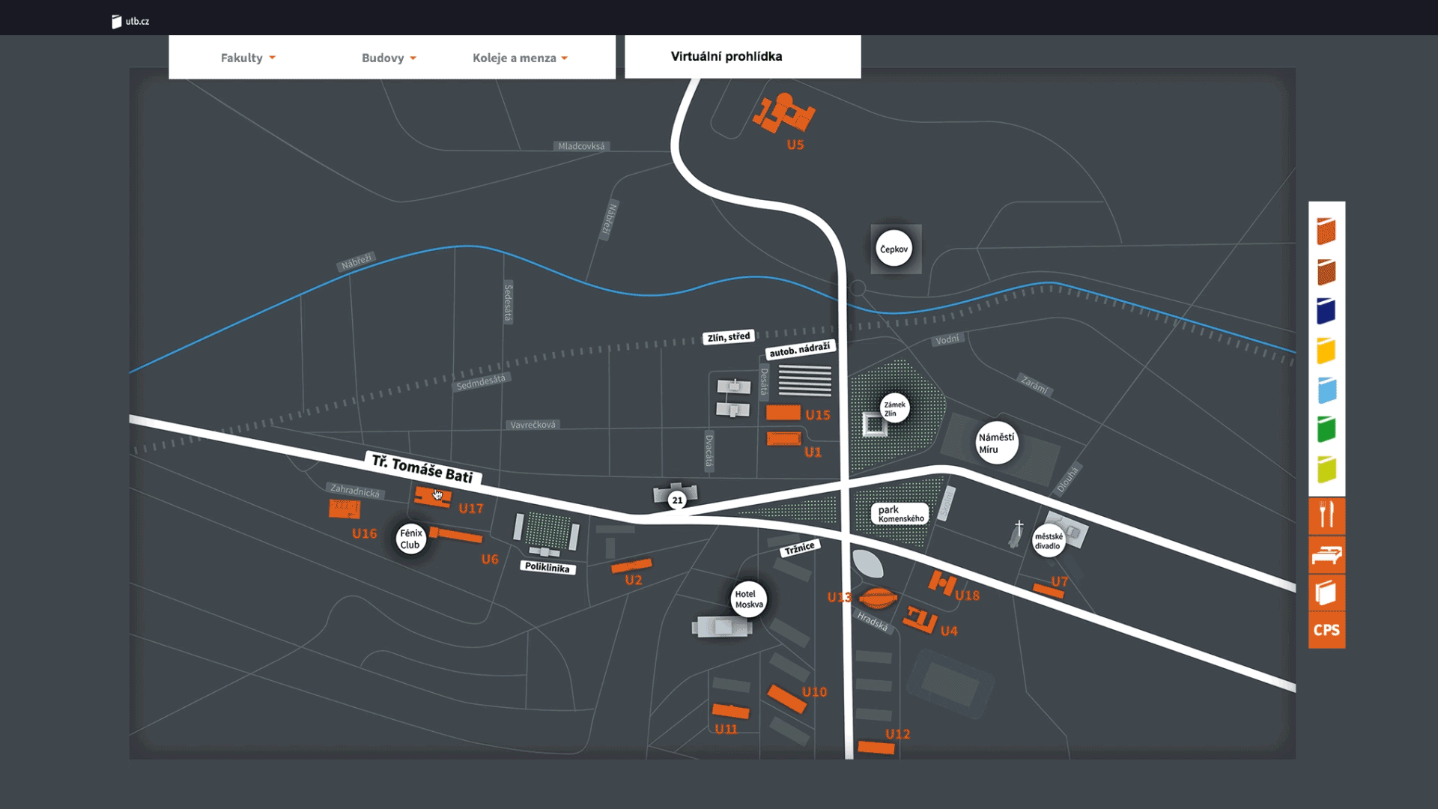This screenshot has width=1438, height=809.
Task: Click the yellow faculty book icon
Action: point(1326,351)
